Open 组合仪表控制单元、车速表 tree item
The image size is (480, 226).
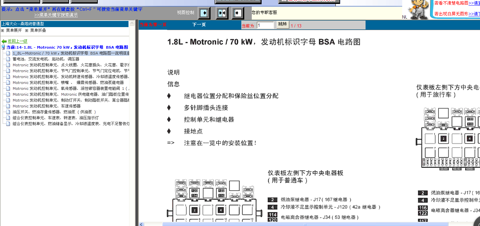coord(56,118)
